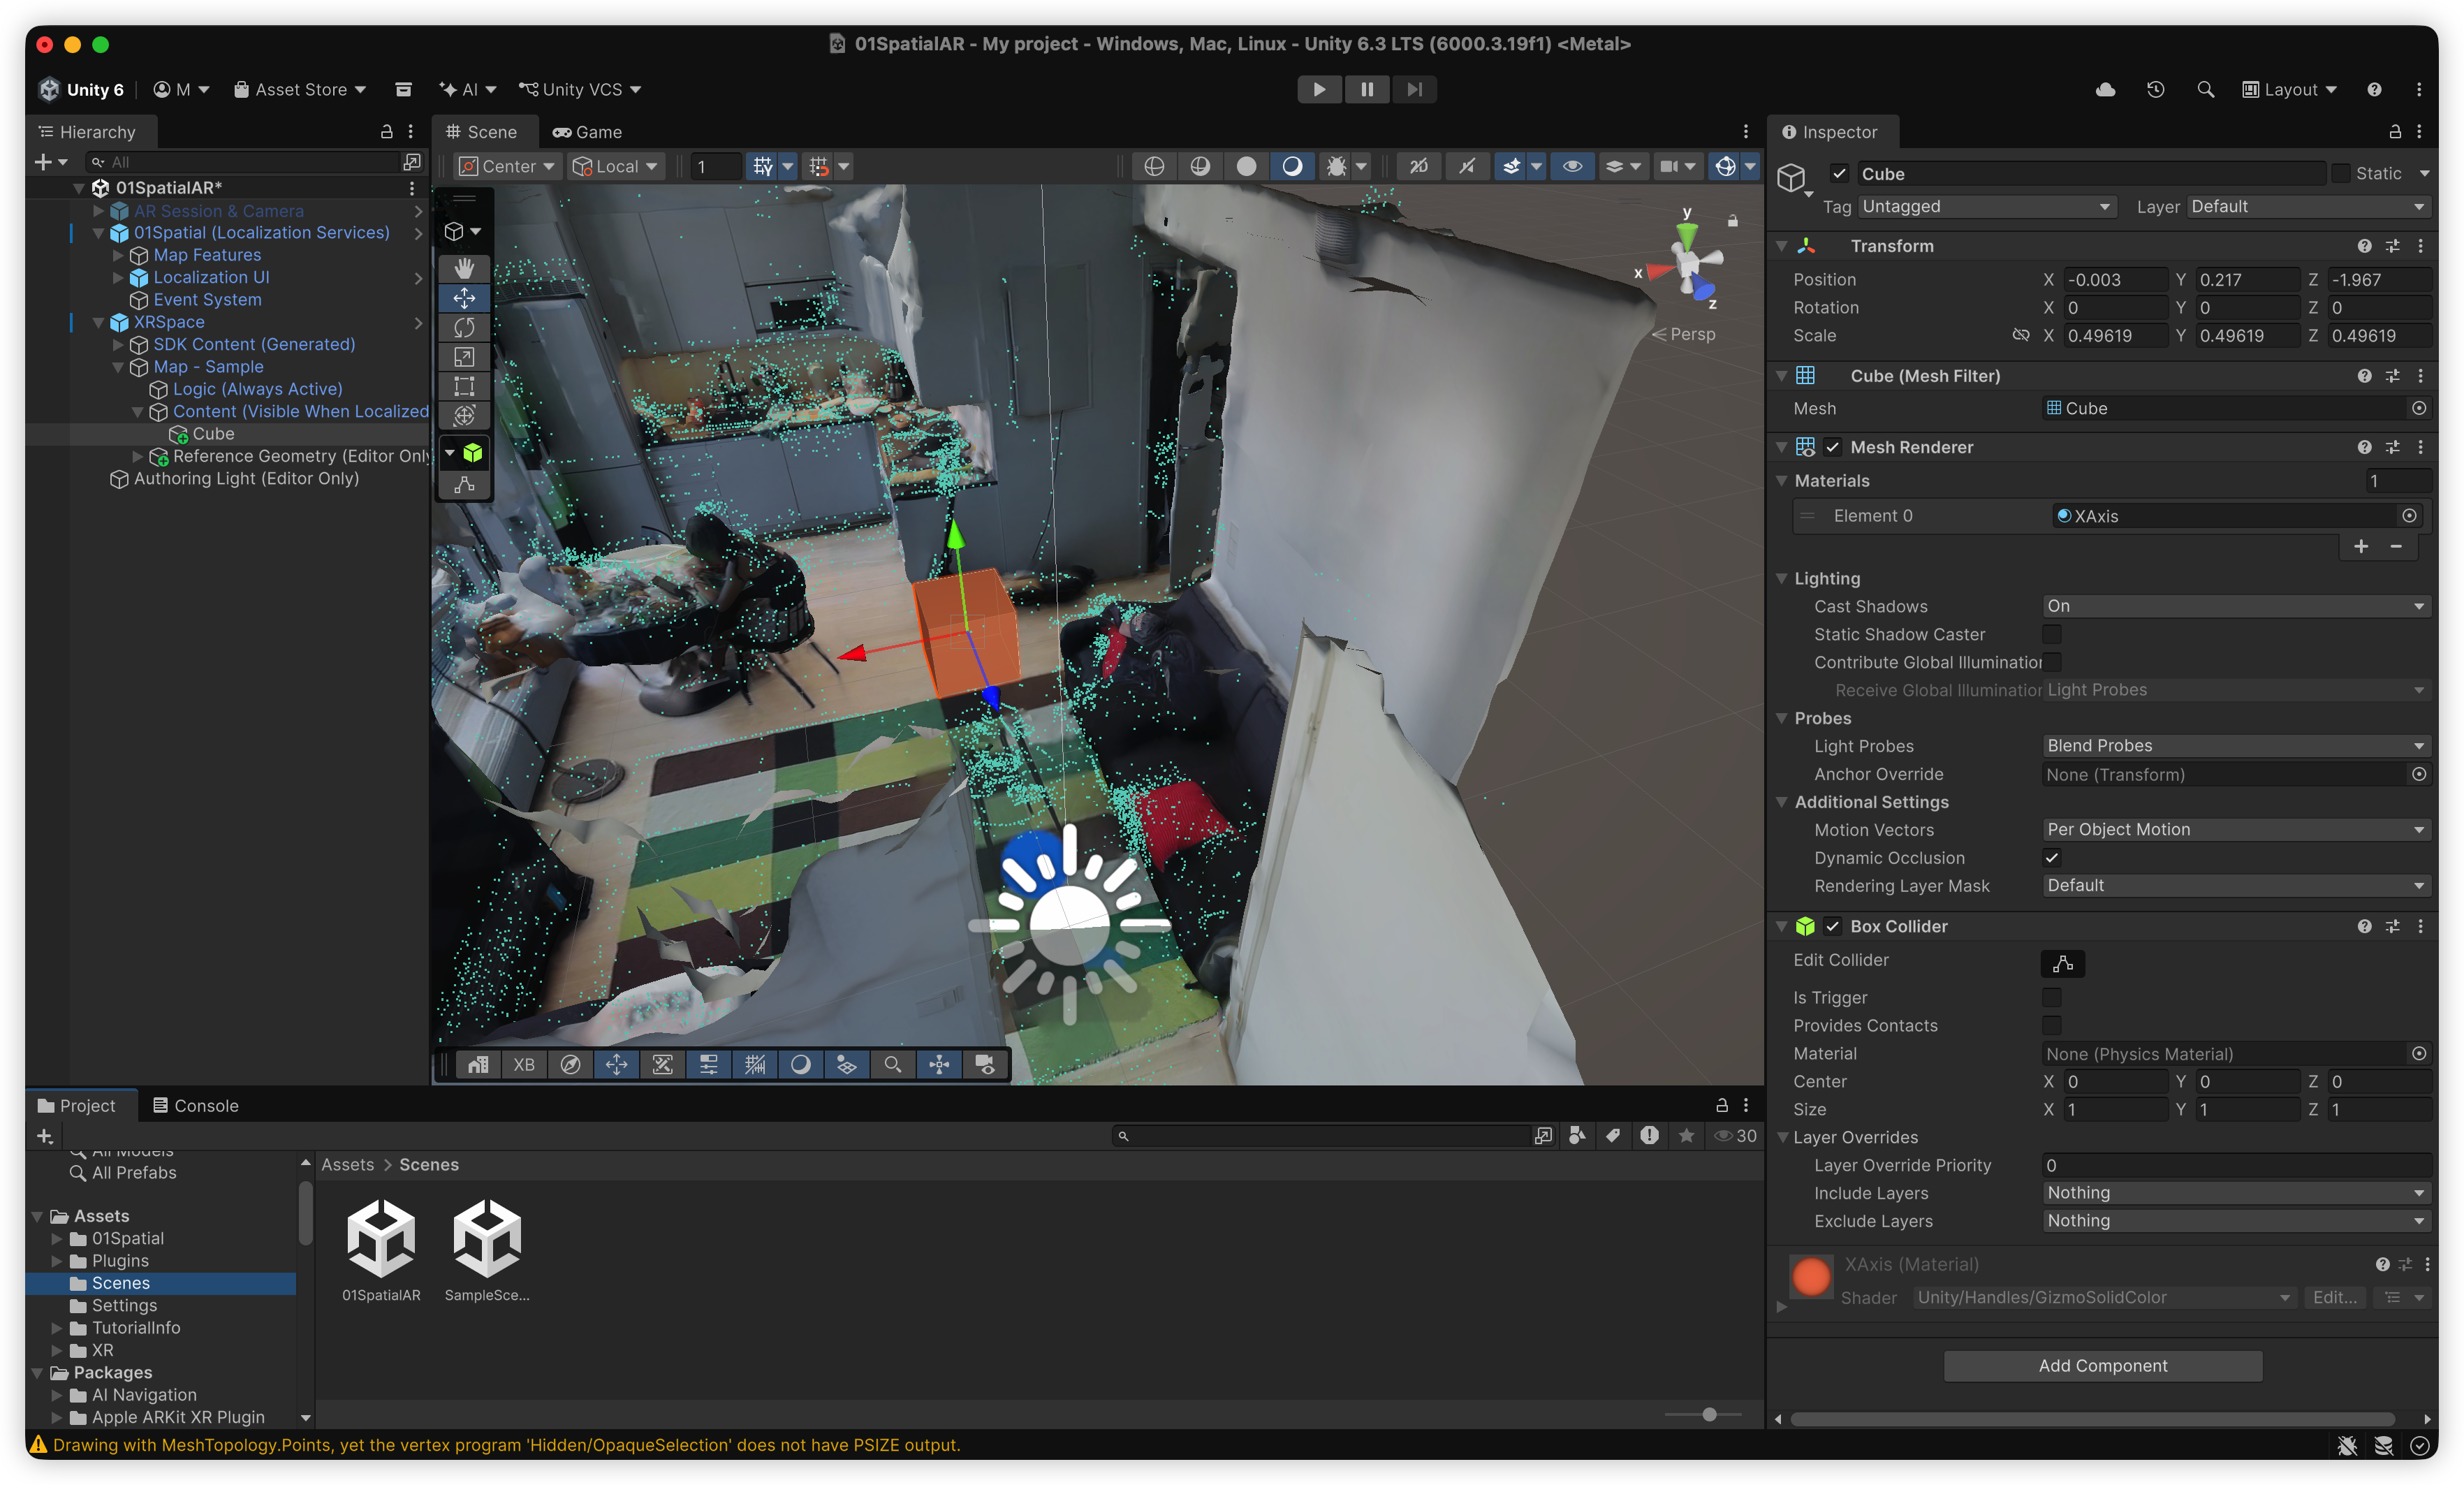The image size is (2464, 1485).
Task: Switch to the Console tab
Action: (196, 1105)
